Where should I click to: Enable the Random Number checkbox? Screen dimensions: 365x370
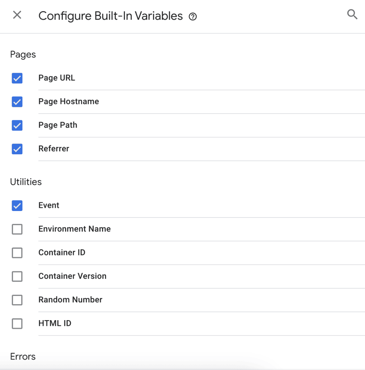click(17, 300)
